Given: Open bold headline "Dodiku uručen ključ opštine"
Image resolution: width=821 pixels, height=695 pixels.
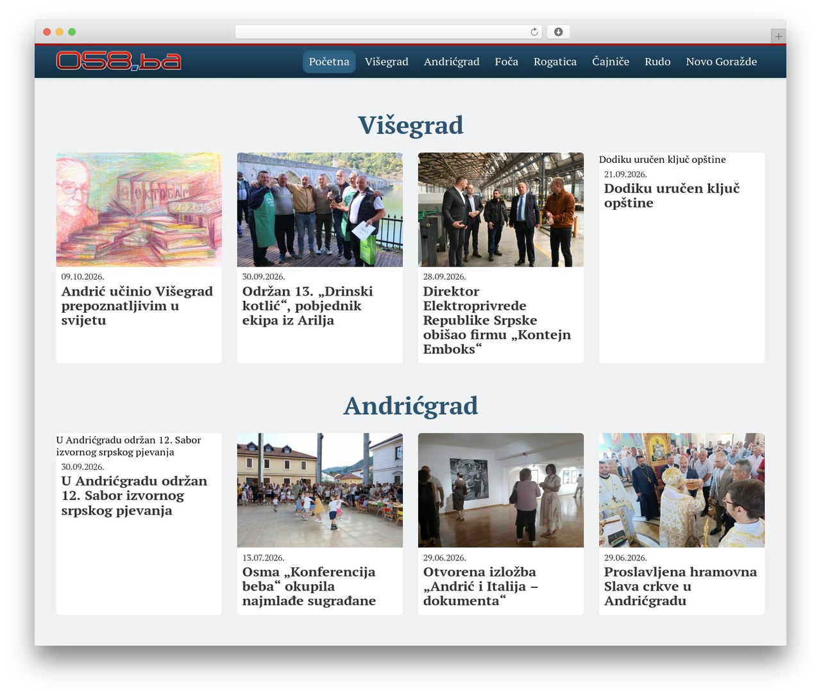Looking at the screenshot, I should tap(672, 196).
